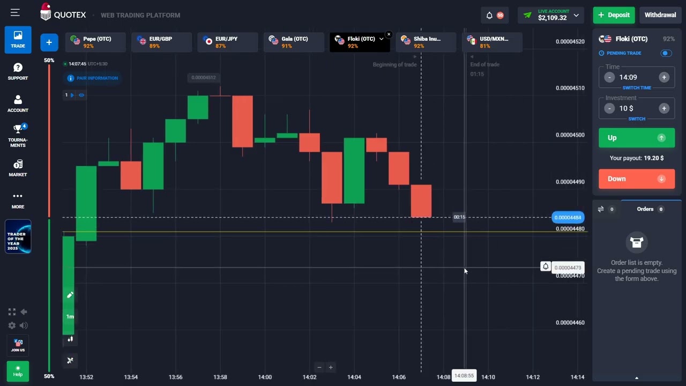Click the Investment field showing 10 $

pos(637,108)
